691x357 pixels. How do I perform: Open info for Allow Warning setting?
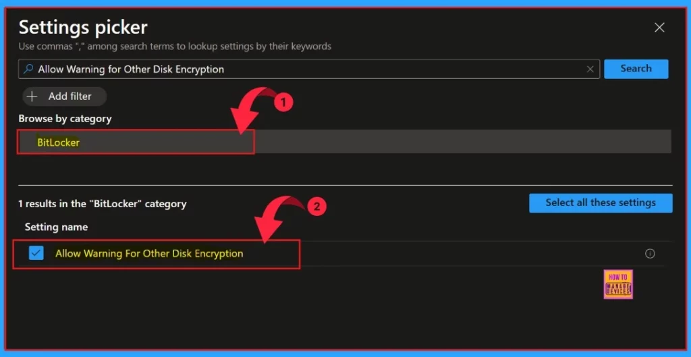pyautogui.click(x=650, y=254)
